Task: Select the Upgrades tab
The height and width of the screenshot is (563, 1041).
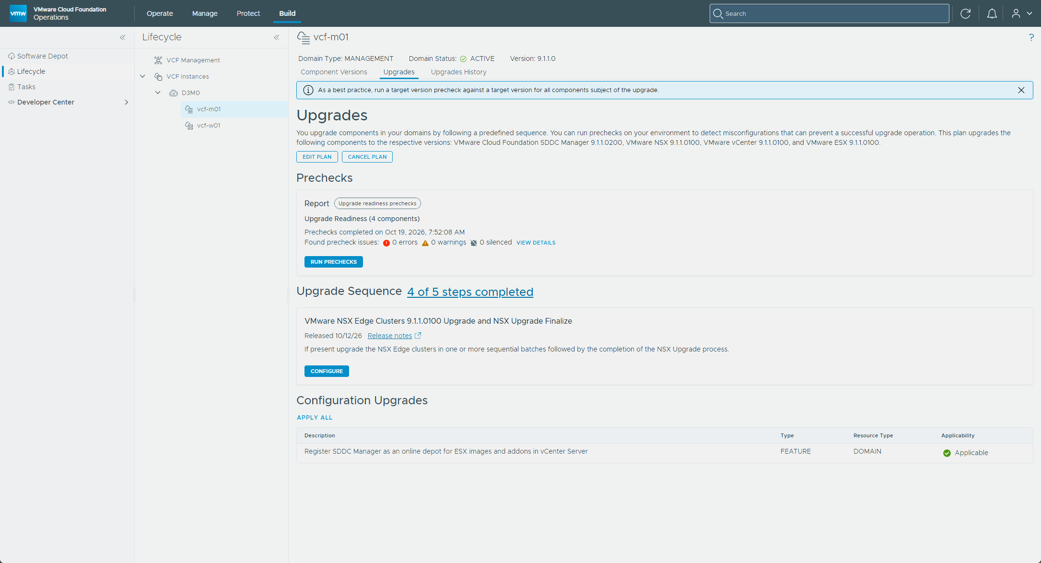Action: point(399,72)
